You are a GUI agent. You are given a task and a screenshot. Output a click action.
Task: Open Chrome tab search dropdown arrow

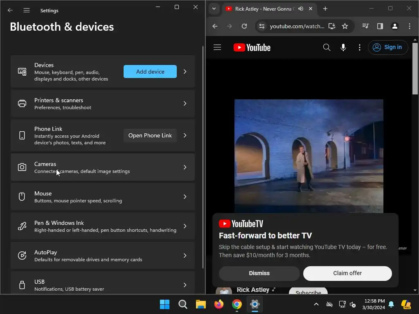[x=214, y=9]
